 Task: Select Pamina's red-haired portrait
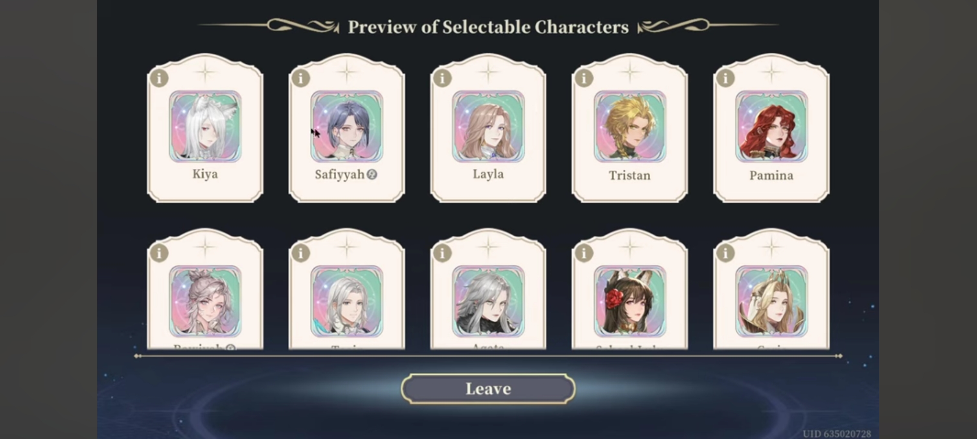point(771,126)
